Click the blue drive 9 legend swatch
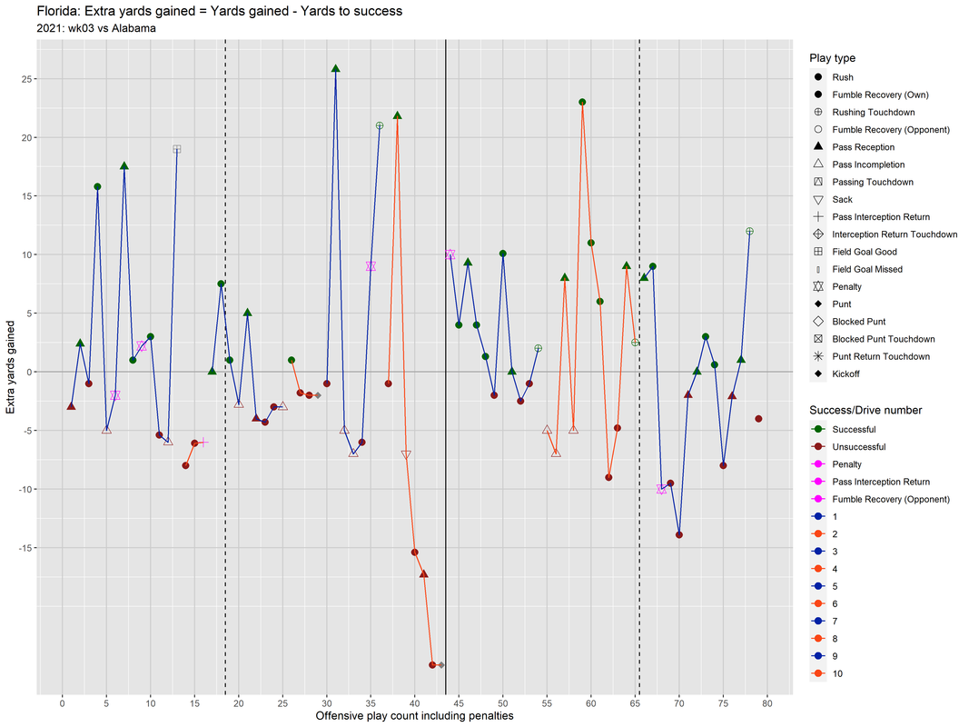Screen dimensions: 969x727 point(817,656)
